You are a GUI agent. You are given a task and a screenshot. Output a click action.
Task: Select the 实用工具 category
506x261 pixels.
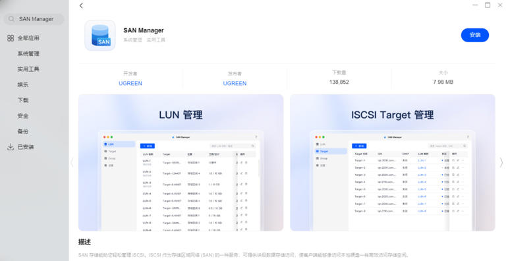(28, 69)
